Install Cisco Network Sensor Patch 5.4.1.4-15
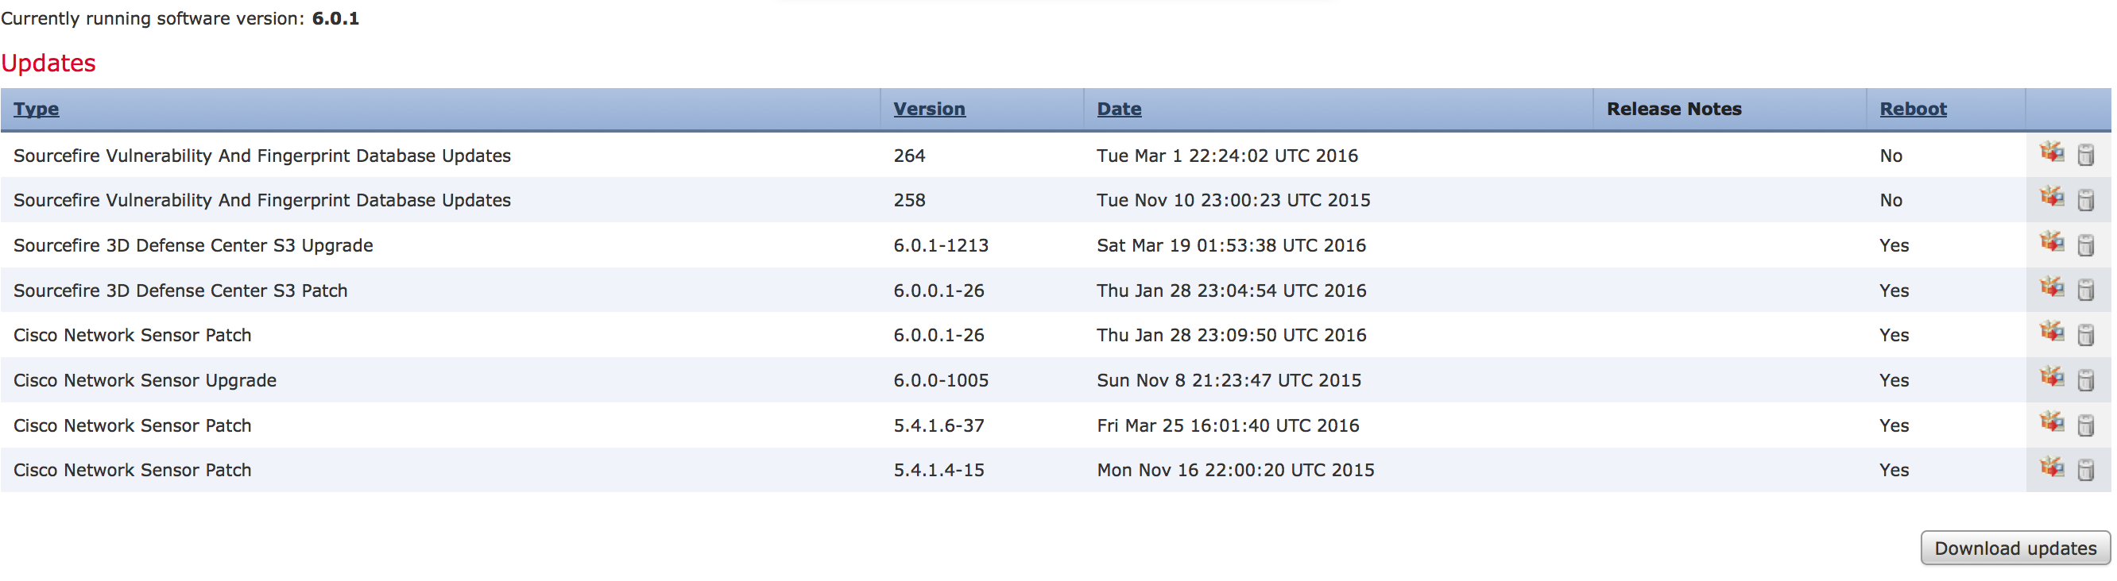This screenshot has height=581, width=2117. [2051, 467]
